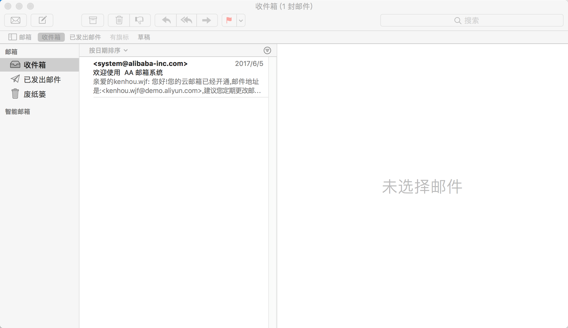The width and height of the screenshot is (568, 328).
Task: Select 草稿 in the favorites bar
Action: click(x=144, y=37)
